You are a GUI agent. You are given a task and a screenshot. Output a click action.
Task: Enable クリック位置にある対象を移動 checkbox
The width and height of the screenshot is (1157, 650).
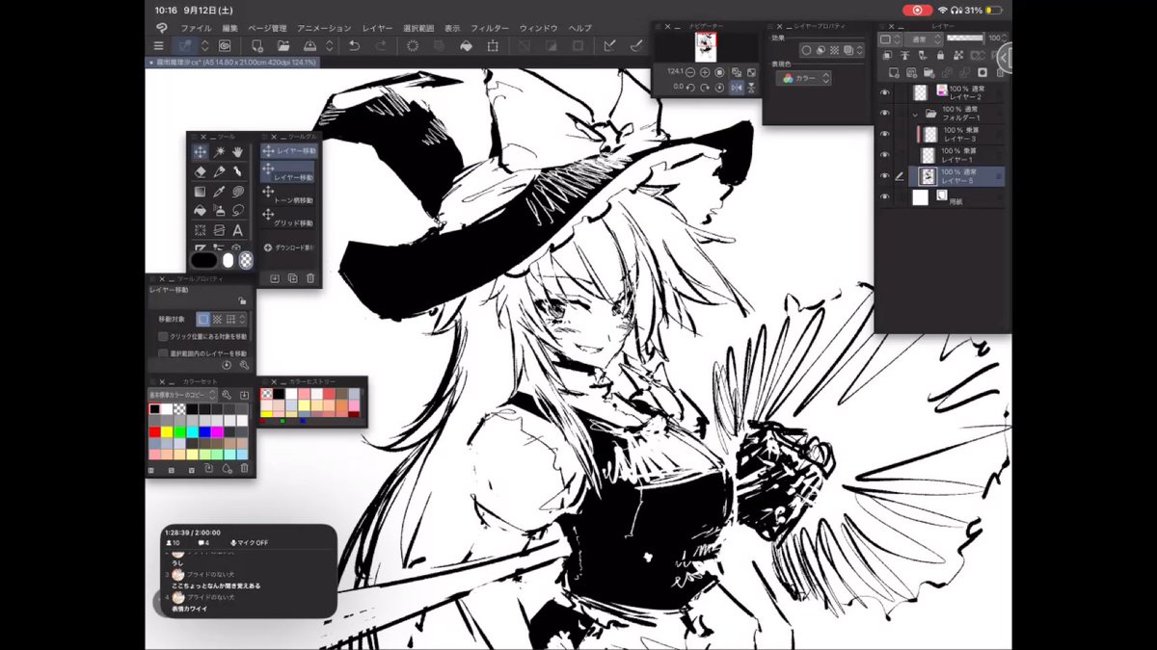click(x=163, y=337)
